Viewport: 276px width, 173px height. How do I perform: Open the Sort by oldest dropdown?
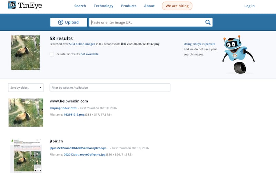coord(26,88)
